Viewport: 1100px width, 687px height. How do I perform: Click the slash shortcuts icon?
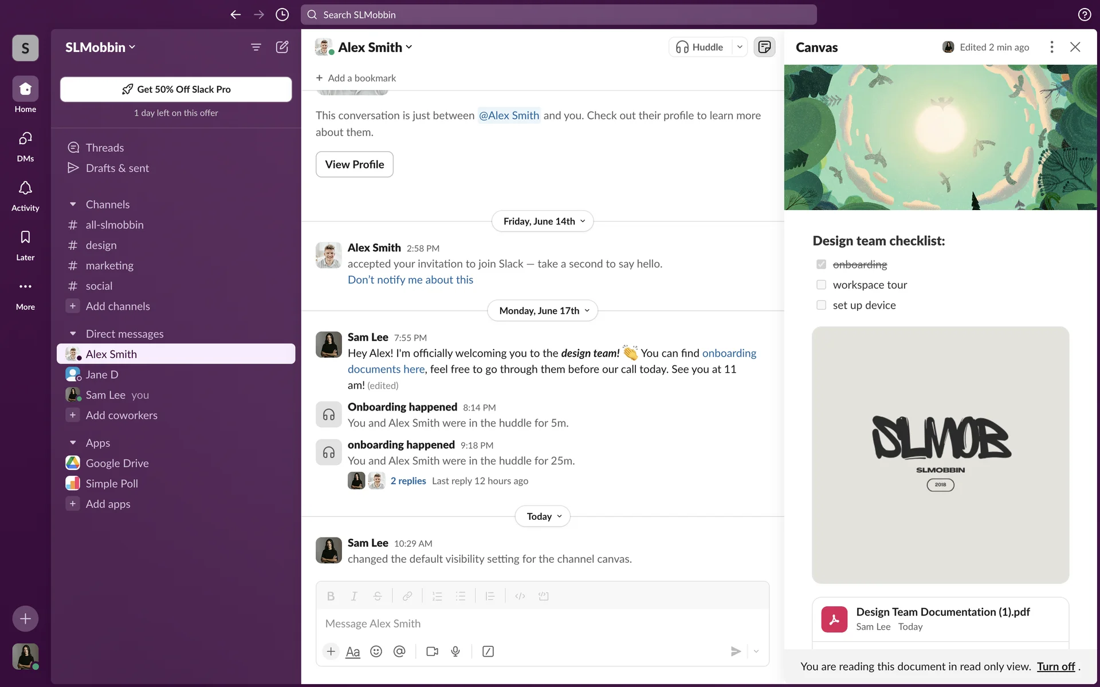[488, 652]
